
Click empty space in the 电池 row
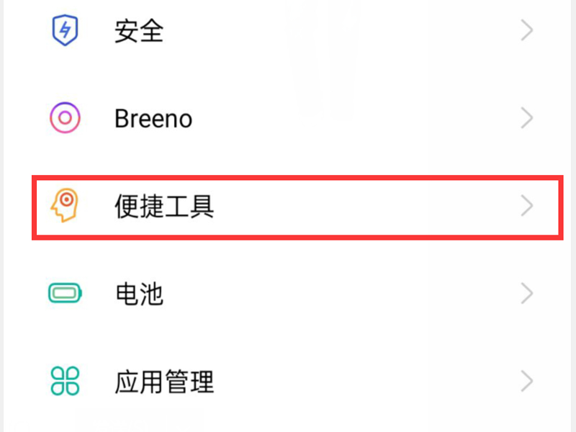point(346,294)
